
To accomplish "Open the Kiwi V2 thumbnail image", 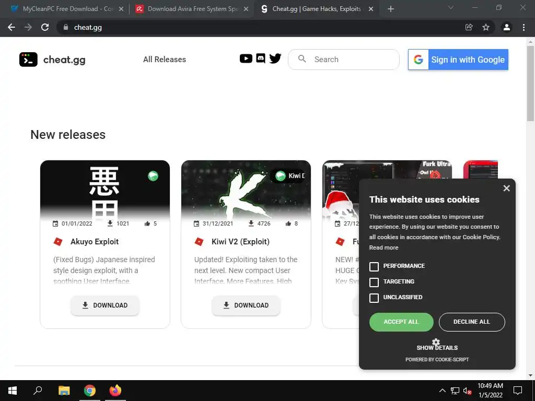I will click(x=246, y=190).
